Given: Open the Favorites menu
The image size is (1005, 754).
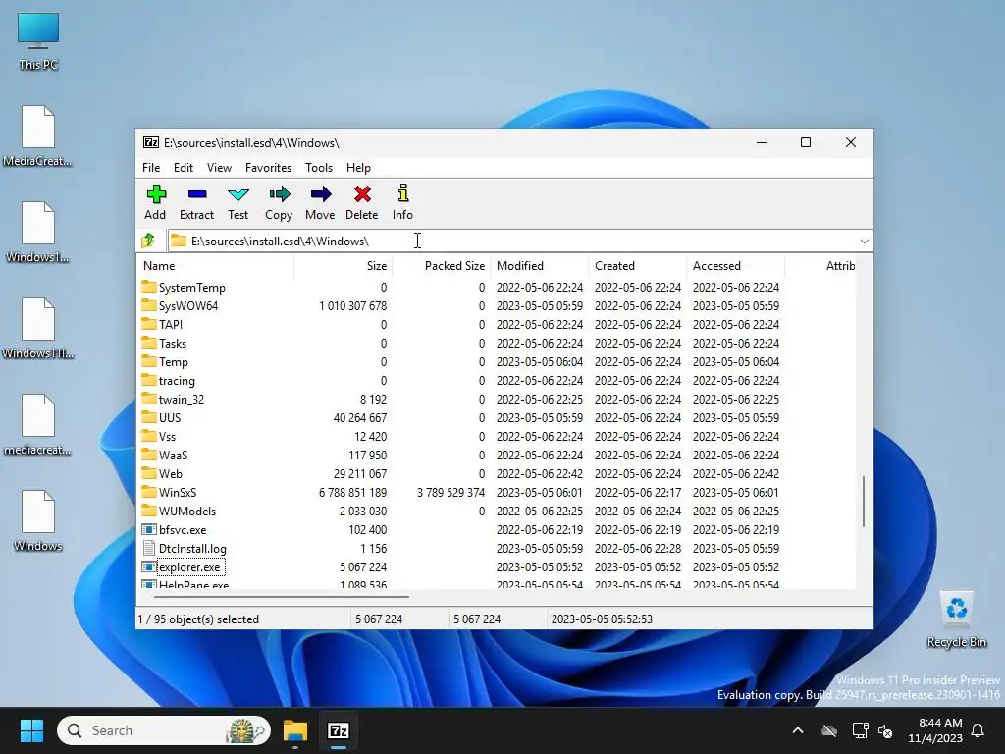Looking at the screenshot, I should pos(269,167).
